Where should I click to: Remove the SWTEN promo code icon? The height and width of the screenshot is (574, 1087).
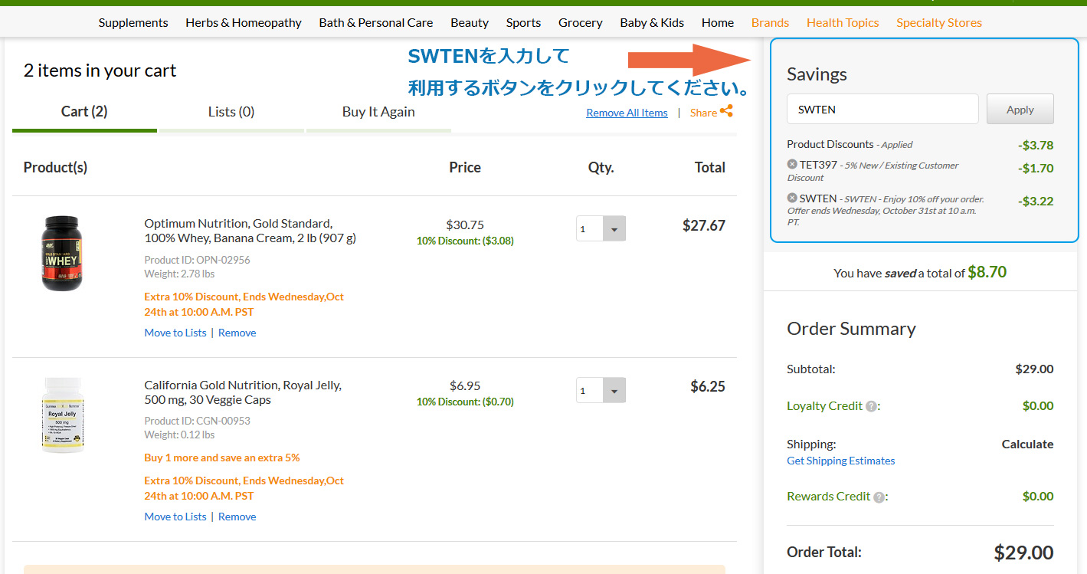tap(792, 198)
